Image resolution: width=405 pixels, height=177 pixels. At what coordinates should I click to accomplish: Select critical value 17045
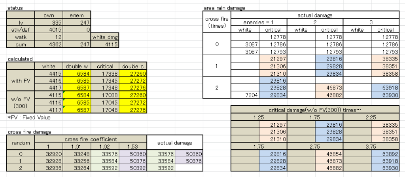pyautogui.click(x=104, y=103)
